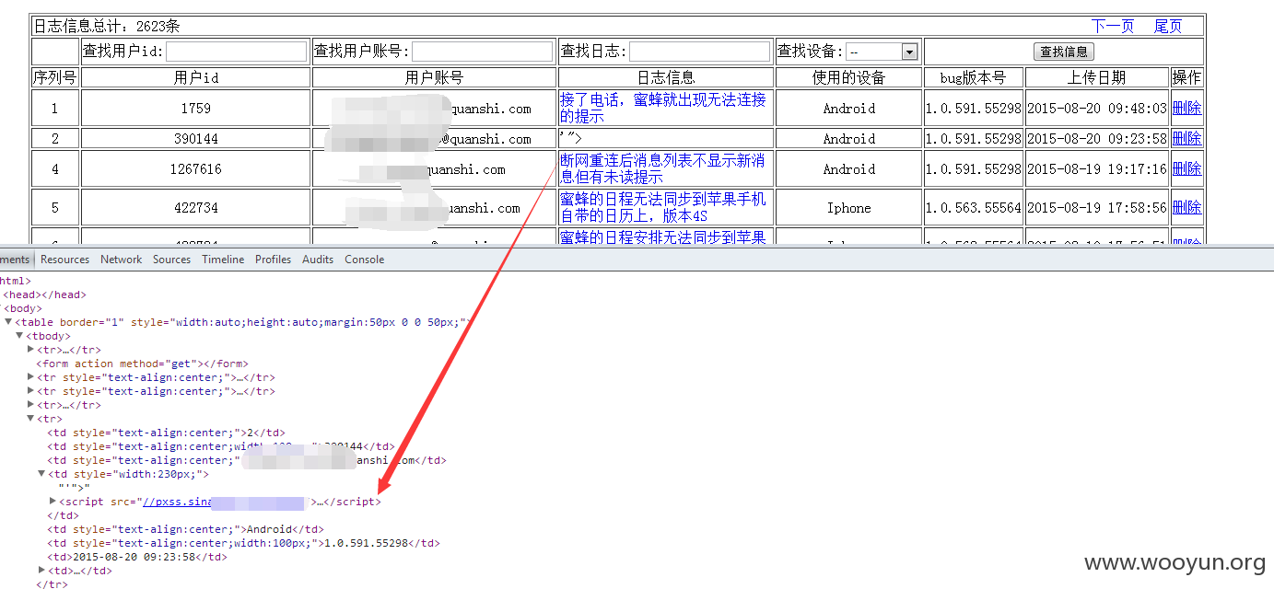1274x589 pixels.
Task: Focus the 查找日志 input field
Action: (699, 52)
